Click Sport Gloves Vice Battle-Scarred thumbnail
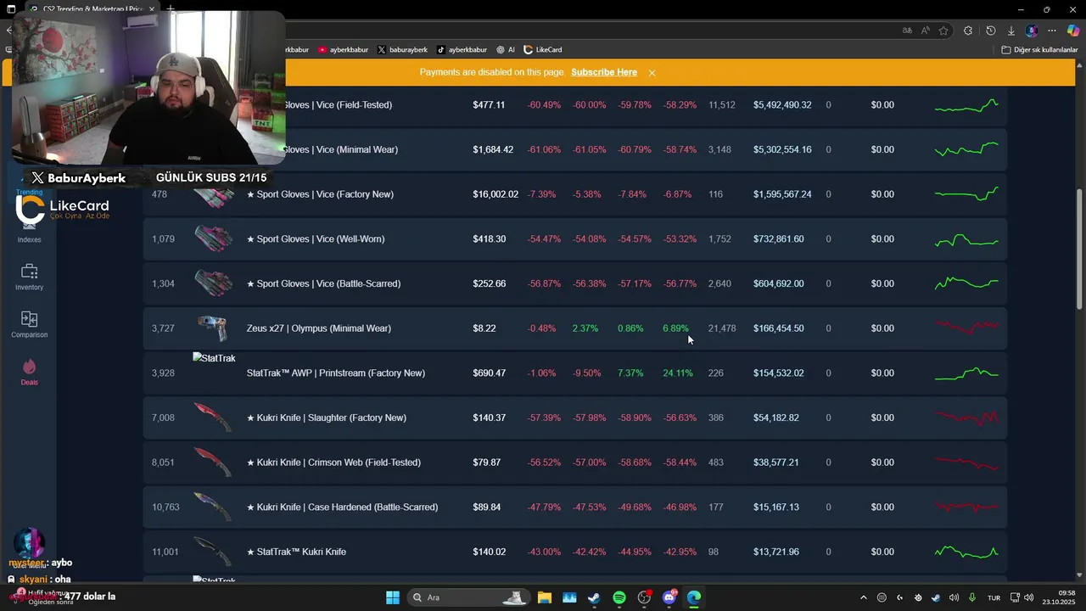1086x611 pixels. [213, 283]
